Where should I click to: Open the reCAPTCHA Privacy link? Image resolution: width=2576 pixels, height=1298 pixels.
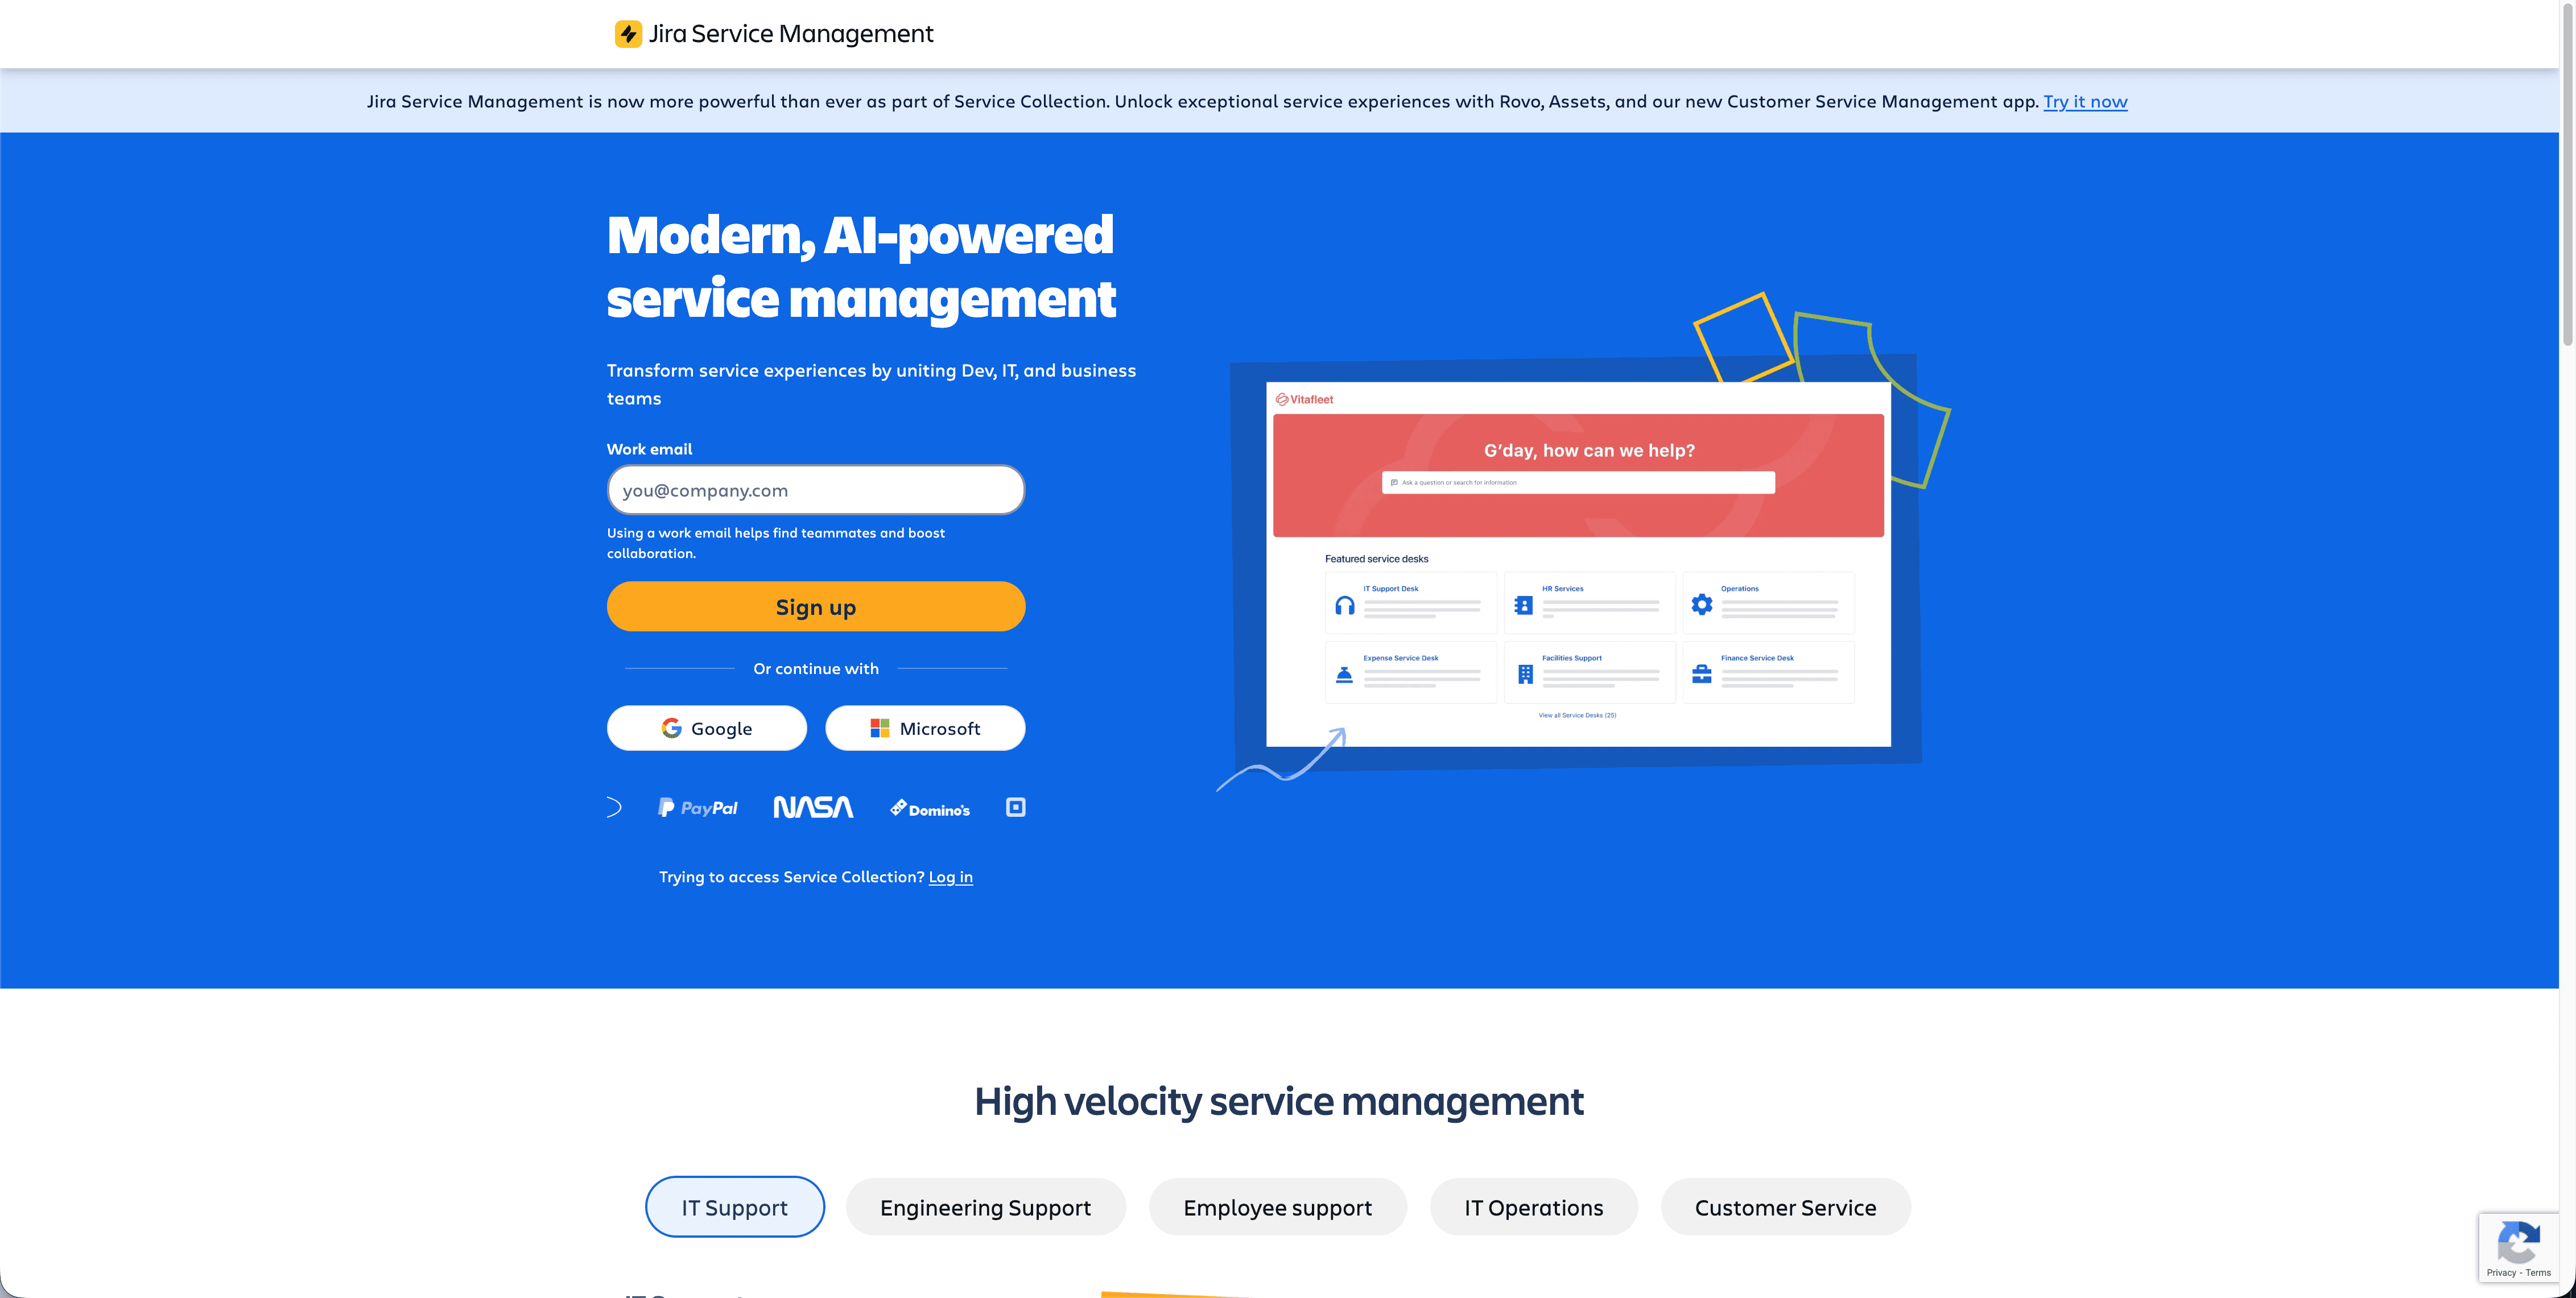(x=2501, y=1273)
